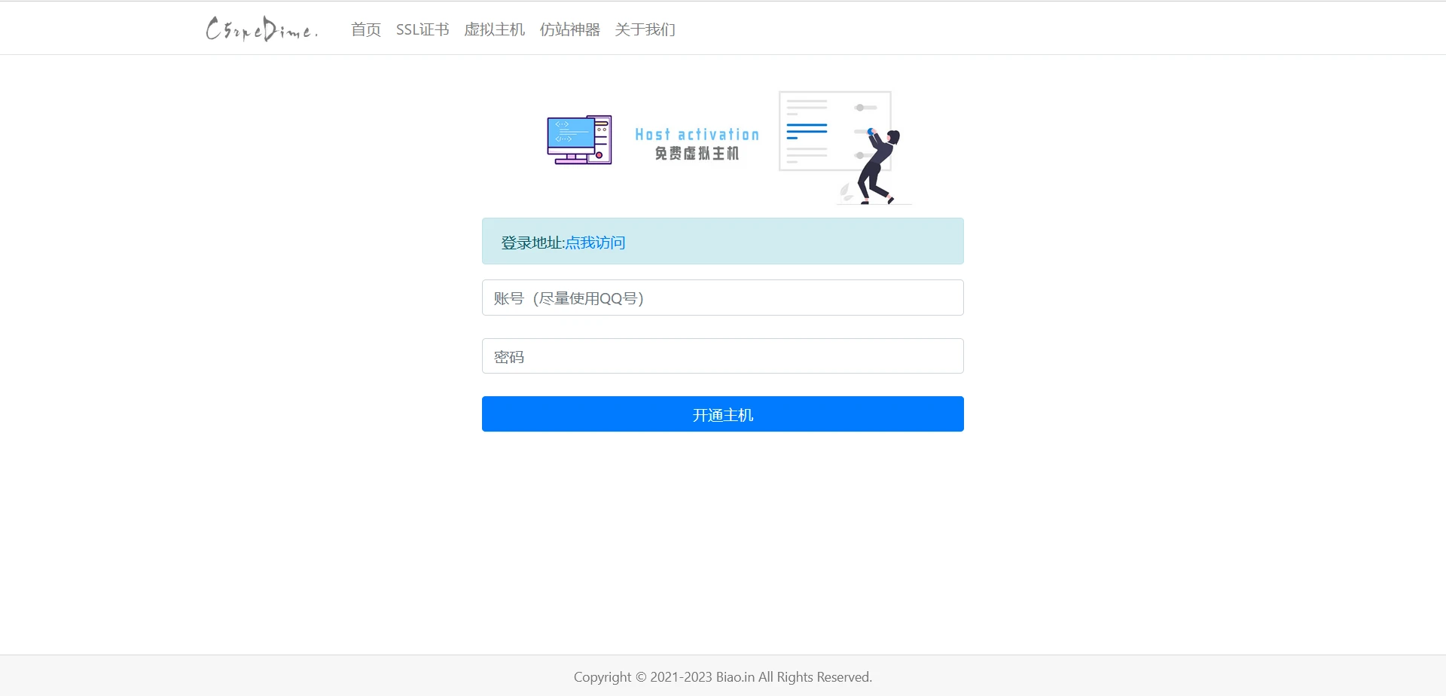
Task: Click the bottom slider in banner illustration
Action: pos(863,156)
